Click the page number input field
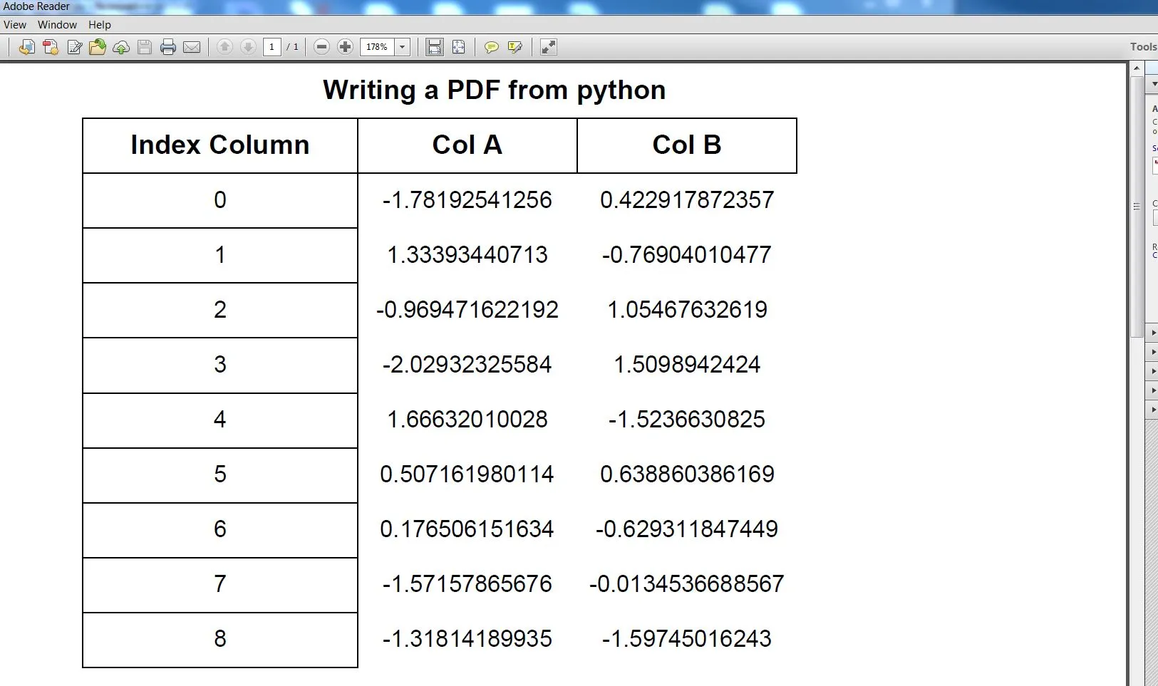 pyautogui.click(x=272, y=47)
